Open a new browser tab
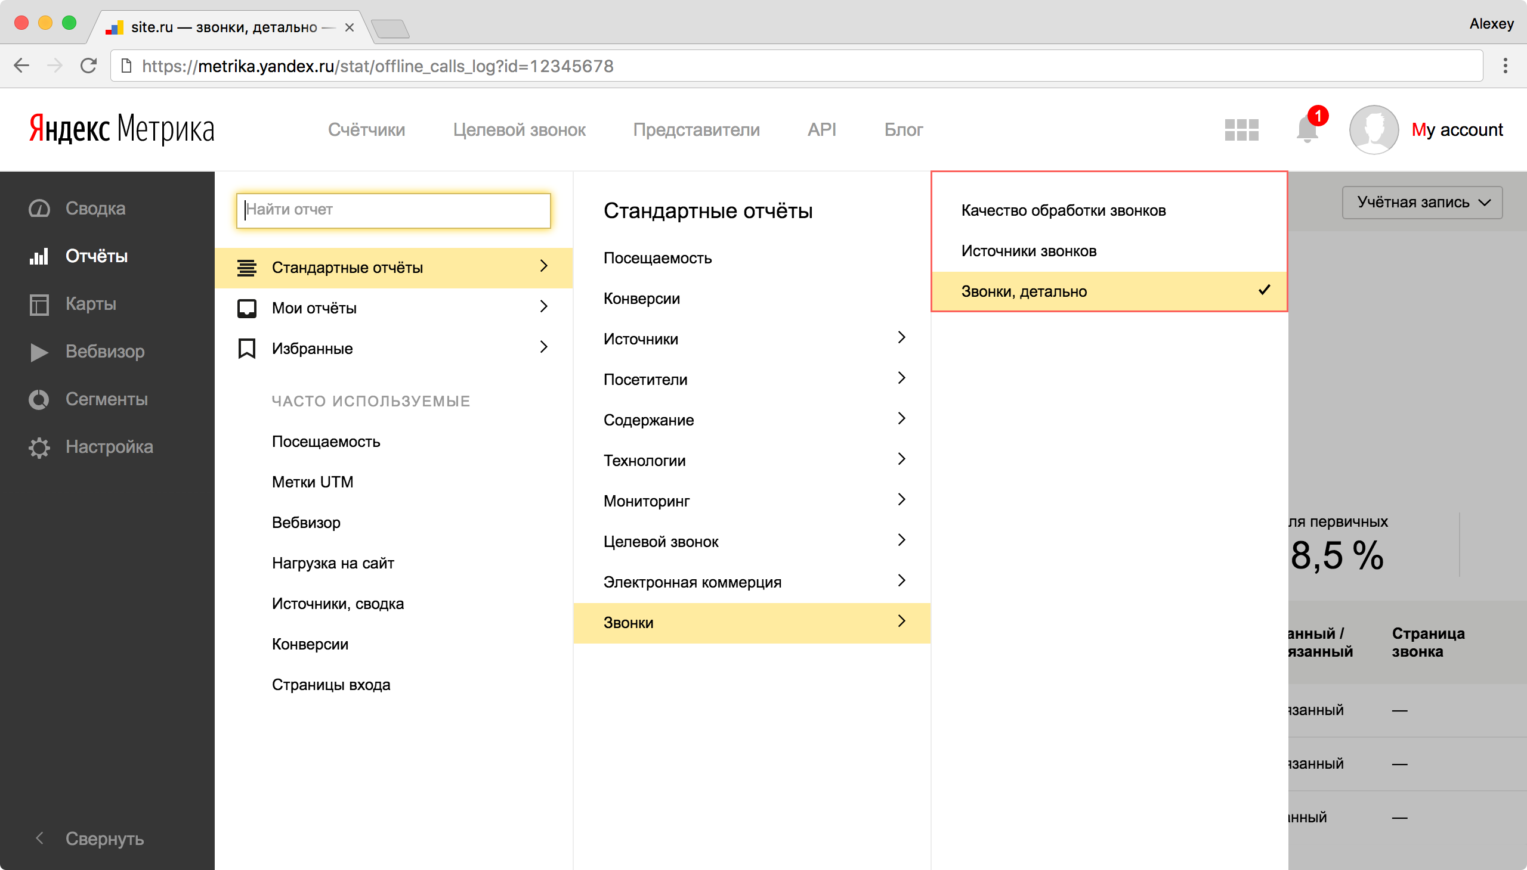 (390, 28)
